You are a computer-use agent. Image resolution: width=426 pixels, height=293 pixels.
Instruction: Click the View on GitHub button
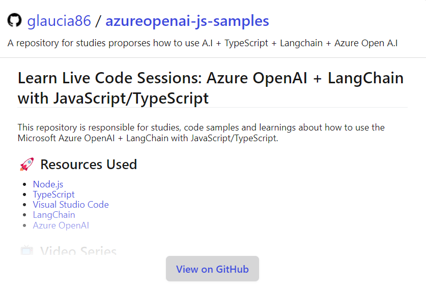[x=212, y=269]
